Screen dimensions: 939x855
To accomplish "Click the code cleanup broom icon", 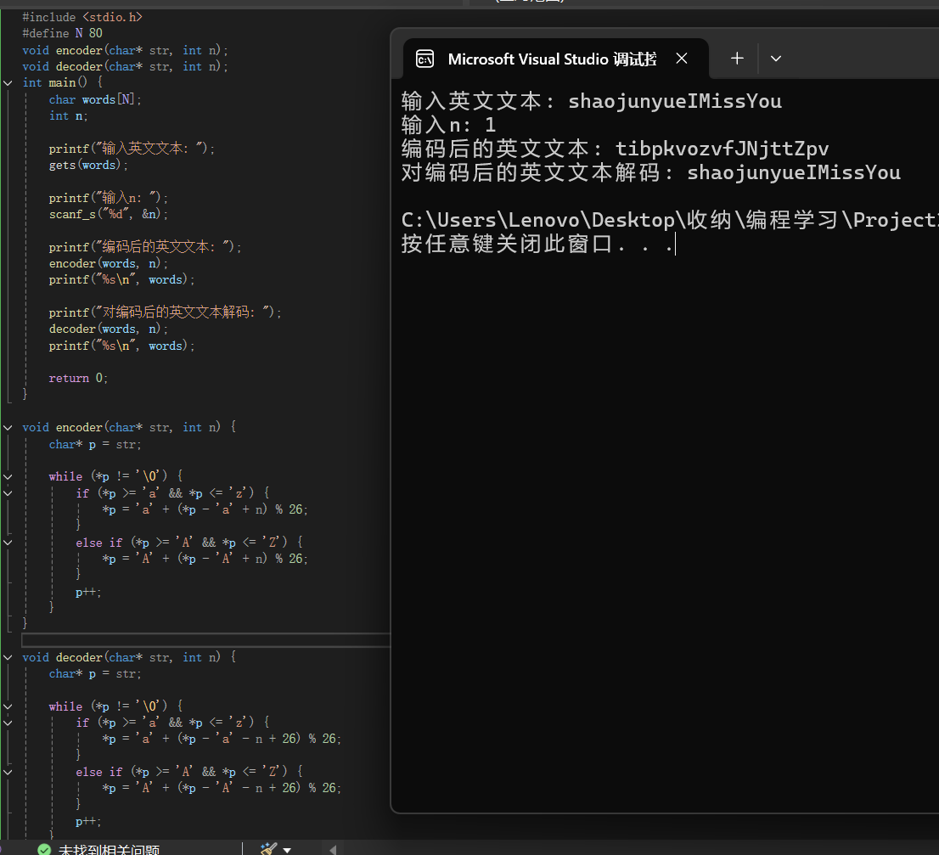I will (x=269, y=848).
